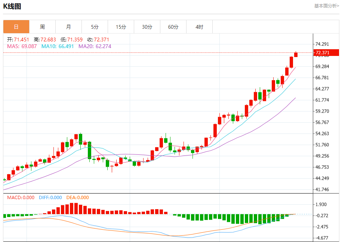This screenshot has width=342, height=242.
Task: Switch to the 月 monthly tab
Action: click(x=68, y=27)
